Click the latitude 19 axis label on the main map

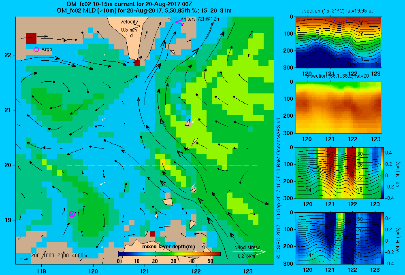tap(8, 220)
